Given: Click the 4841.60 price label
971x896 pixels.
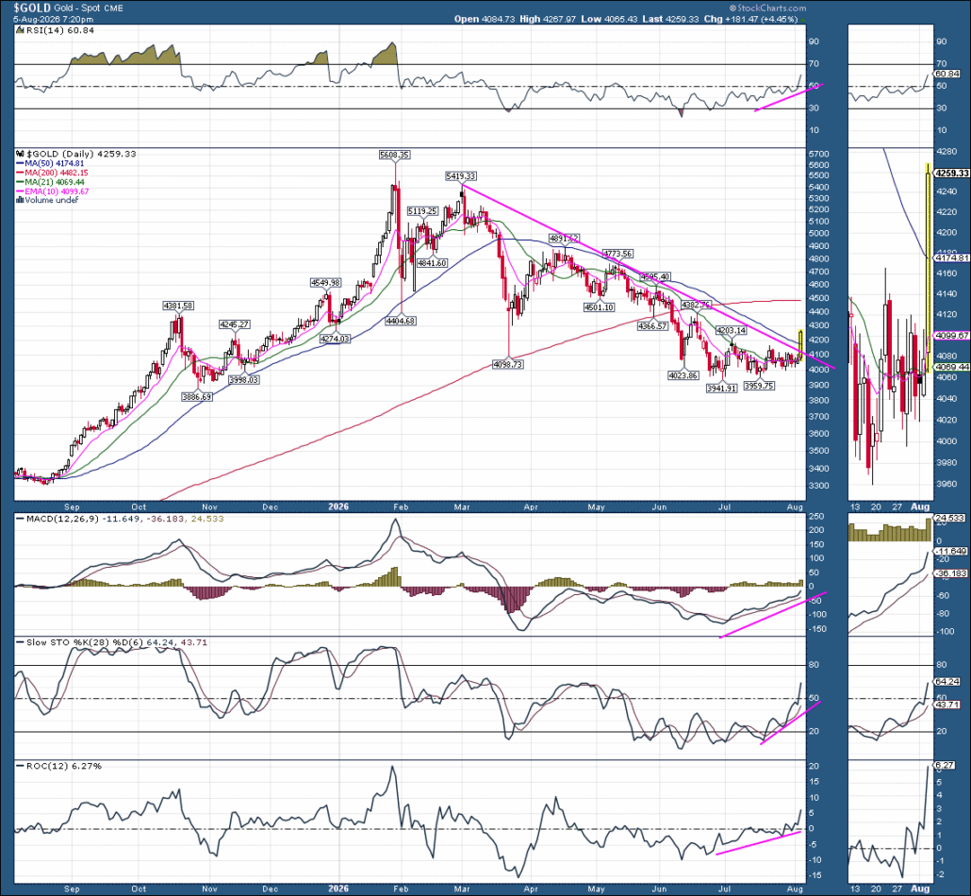Looking at the screenshot, I should click(432, 263).
